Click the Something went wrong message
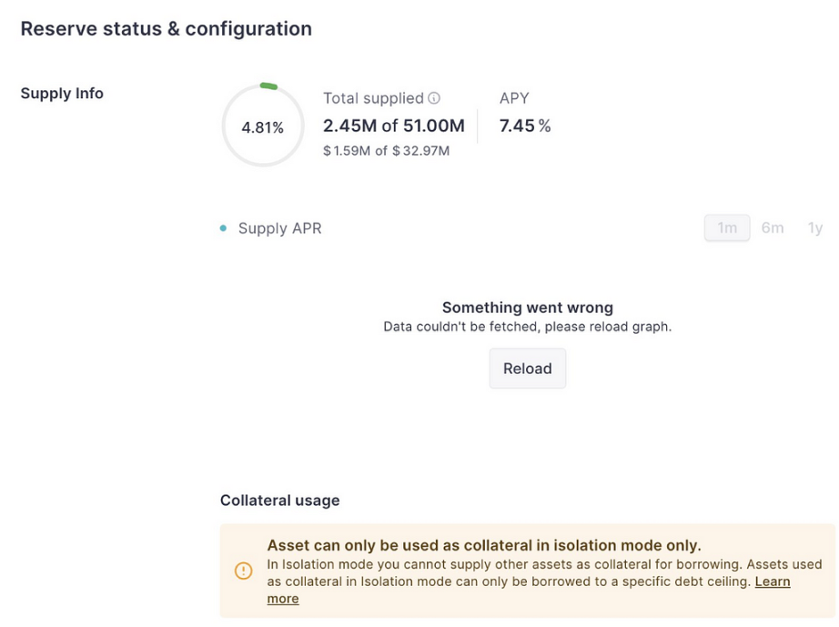The image size is (839, 627). (528, 308)
